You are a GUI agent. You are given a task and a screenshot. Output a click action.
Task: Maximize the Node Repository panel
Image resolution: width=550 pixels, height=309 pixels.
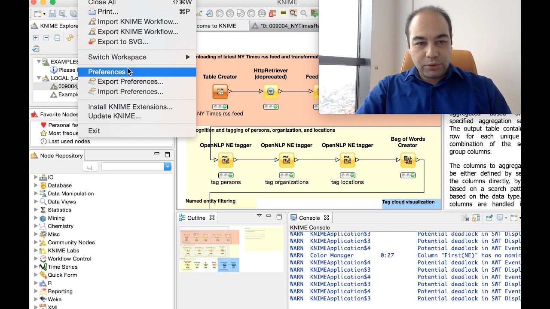point(167,155)
